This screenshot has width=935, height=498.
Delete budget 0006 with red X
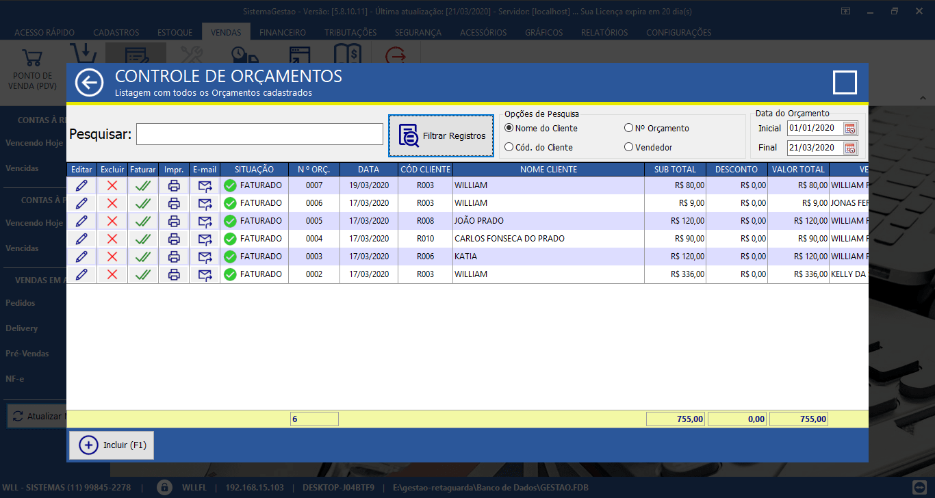(x=112, y=203)
